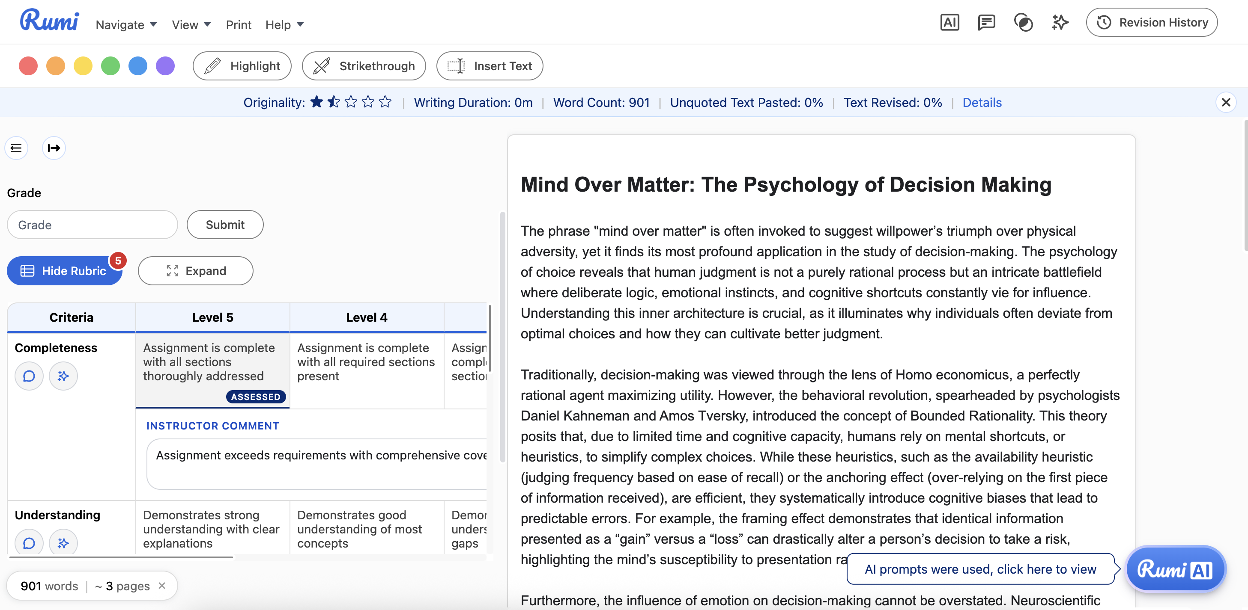The height and width of the screenshot is (610, 1248).
Task: Hide the rubric panel
Action: [x=64, y=271]
